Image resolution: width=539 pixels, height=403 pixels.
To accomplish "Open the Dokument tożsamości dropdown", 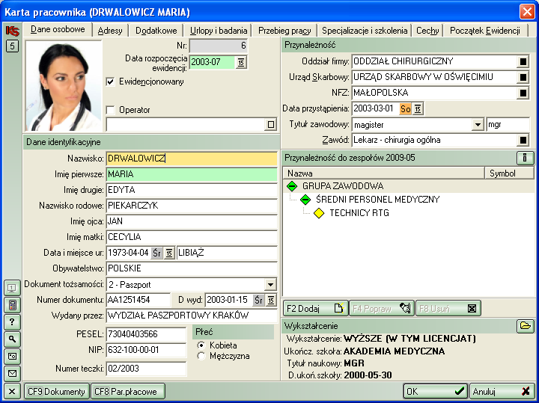I will [x=270, y=285].
